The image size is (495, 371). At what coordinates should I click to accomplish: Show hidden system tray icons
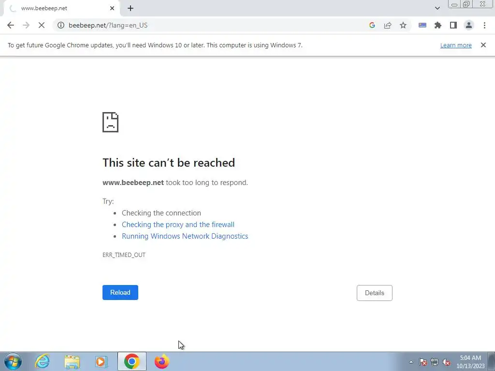[x=411, y=362]
